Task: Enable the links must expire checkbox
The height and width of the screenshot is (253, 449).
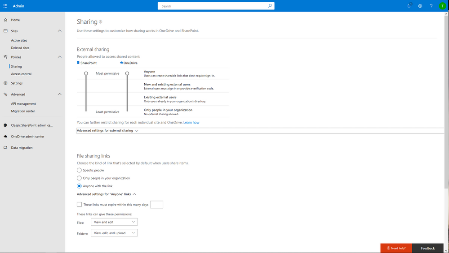Action: (79, 205)
